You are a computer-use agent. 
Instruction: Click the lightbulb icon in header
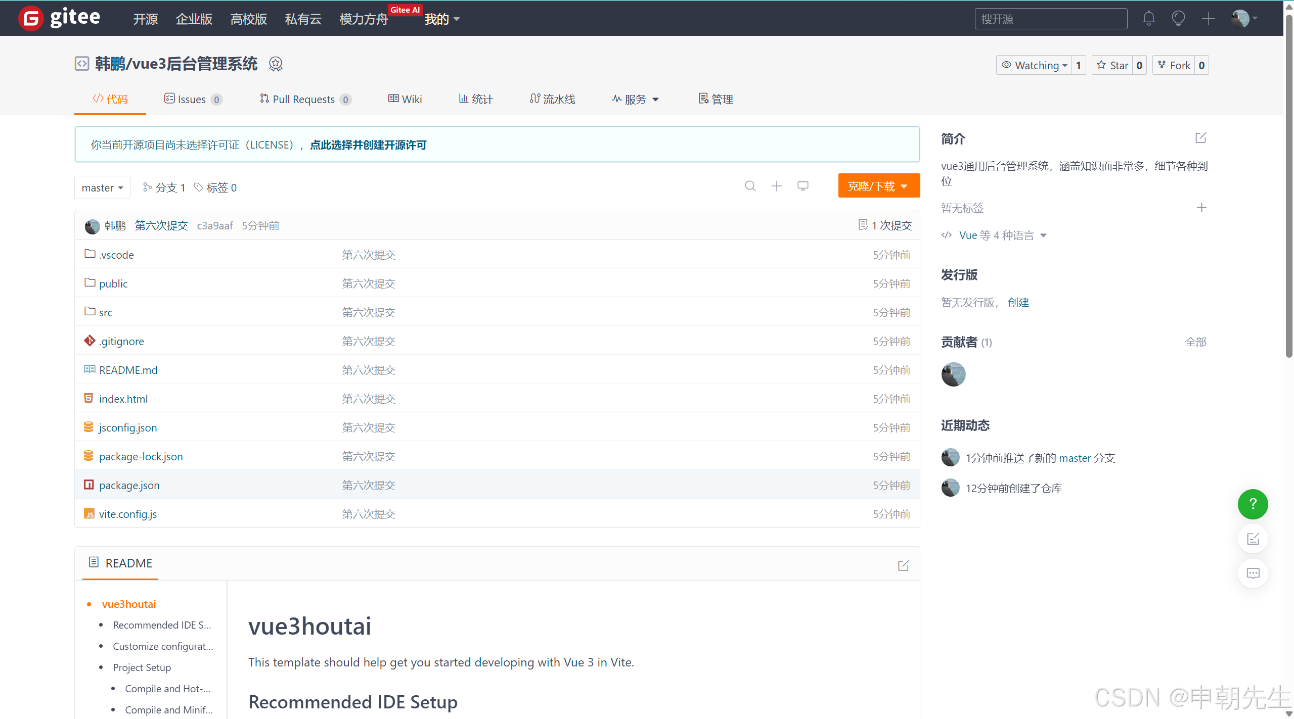[x=1178, y=19]
